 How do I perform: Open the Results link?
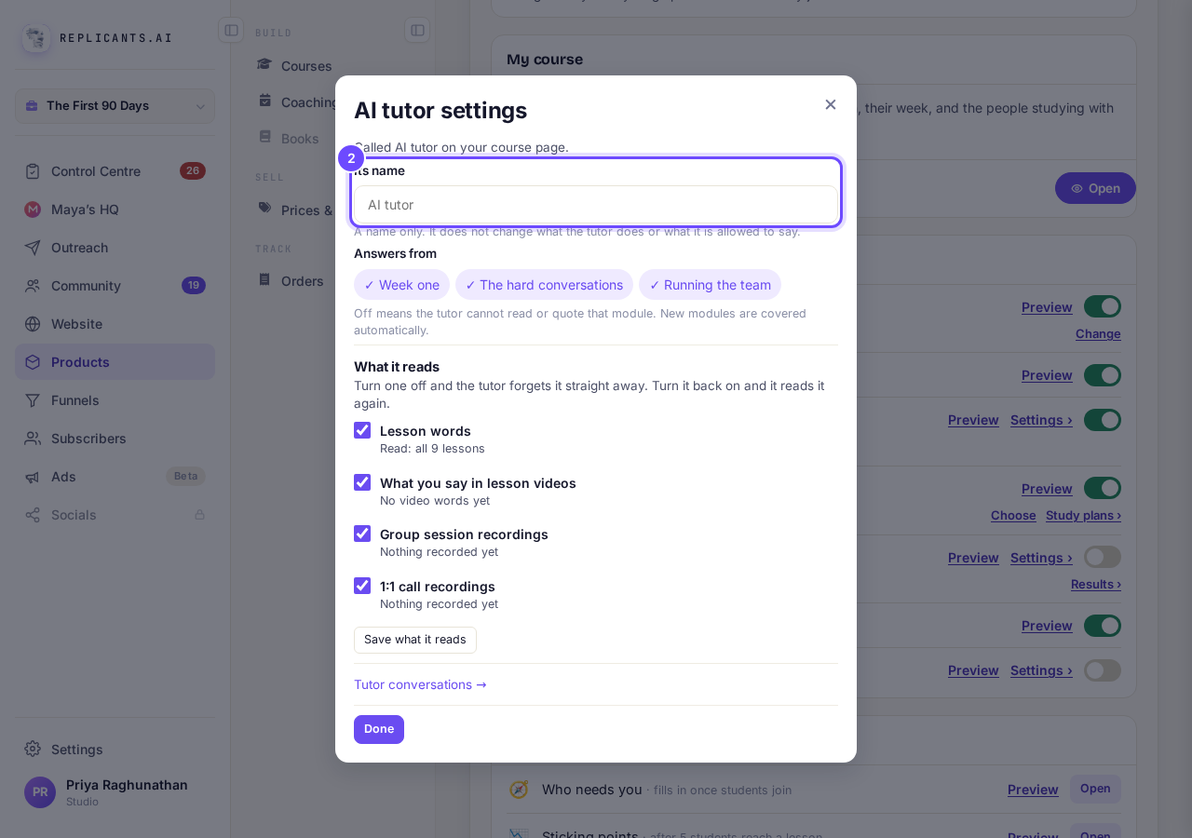(1096, 584)
